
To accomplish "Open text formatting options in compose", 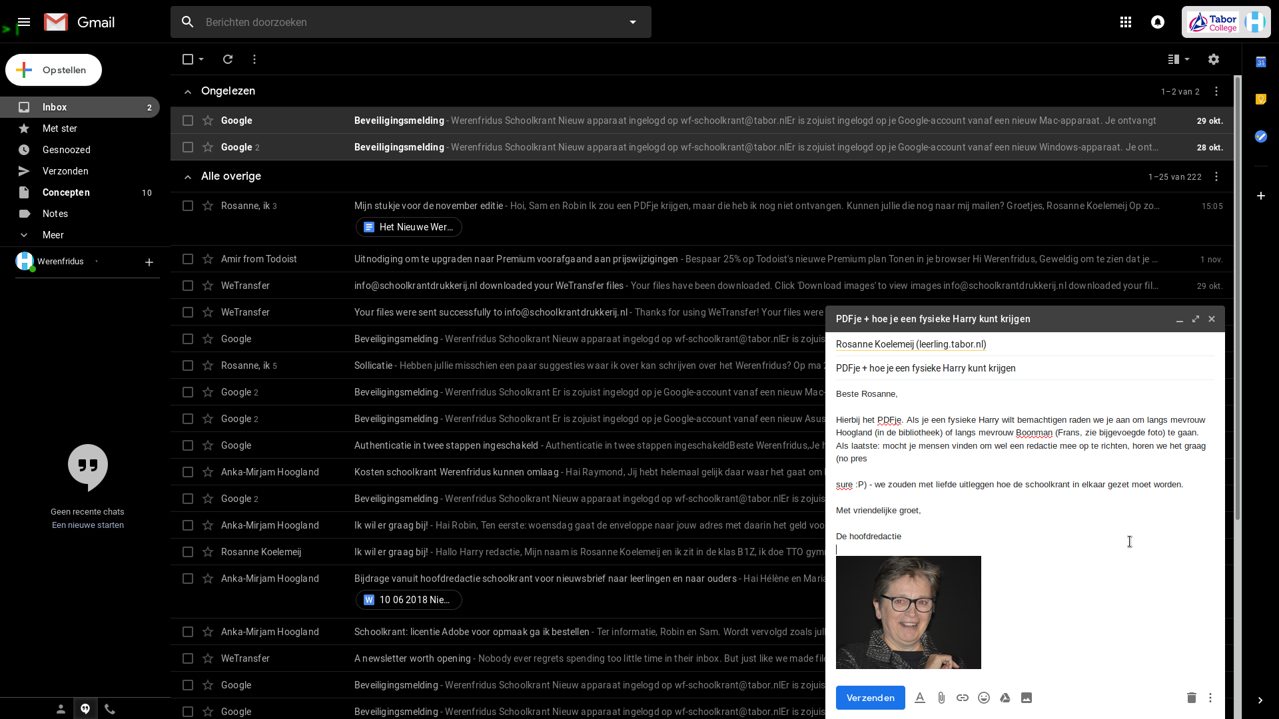I will tap(920, 698).
